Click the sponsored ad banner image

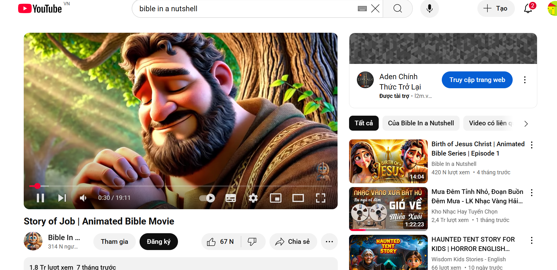coord(443,49)
